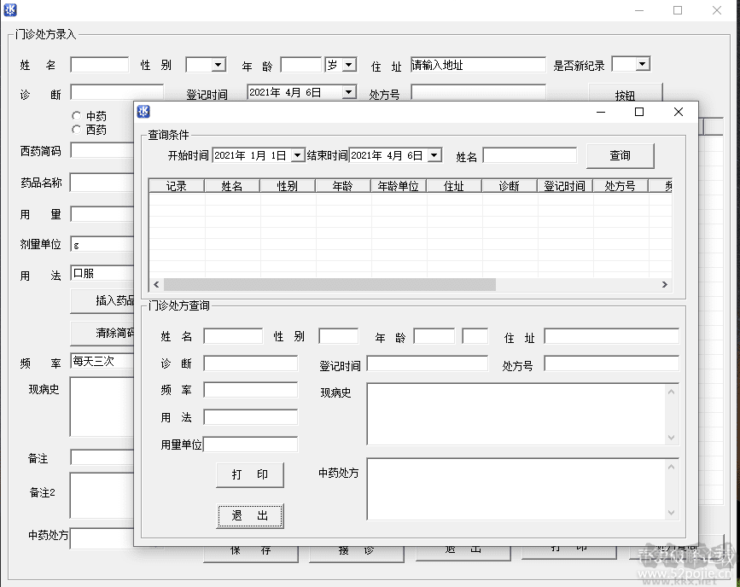
Task: Click the 姓名 search field in 查询条件
Action: [530, 155]
